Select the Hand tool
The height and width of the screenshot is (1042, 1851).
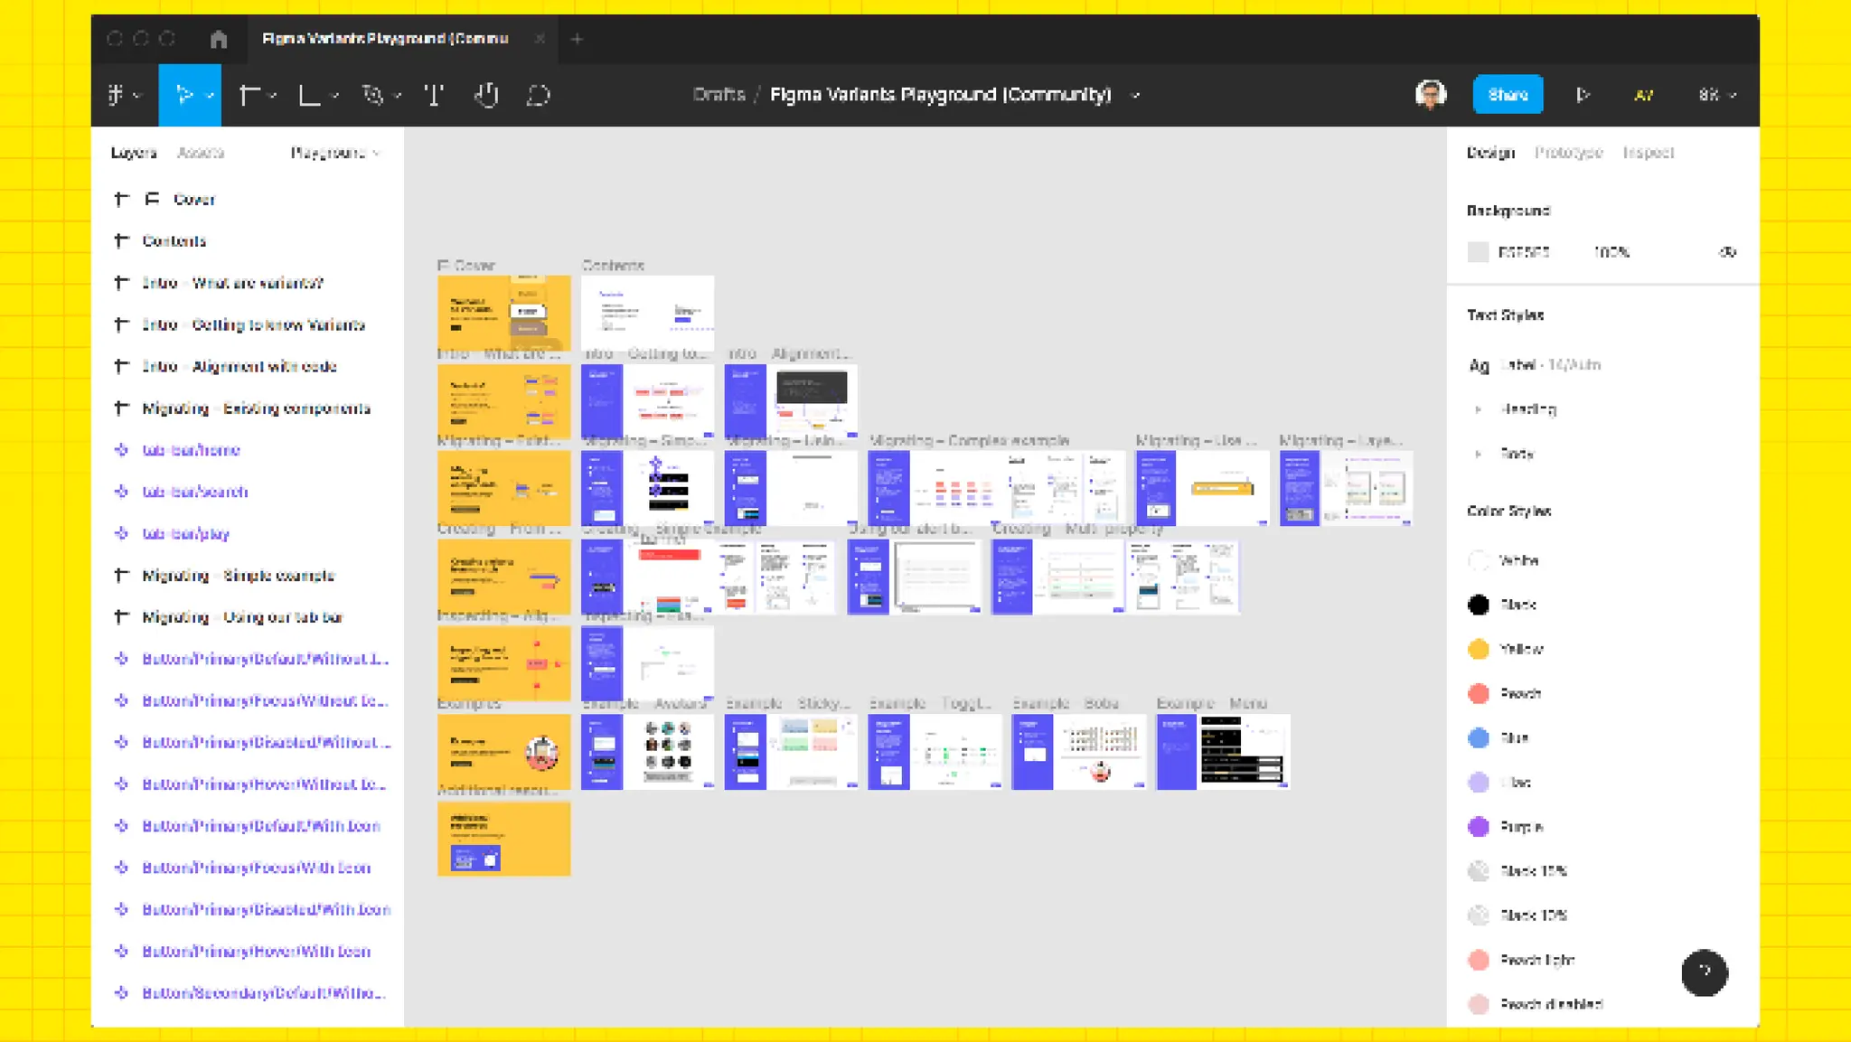coord(487,95)
